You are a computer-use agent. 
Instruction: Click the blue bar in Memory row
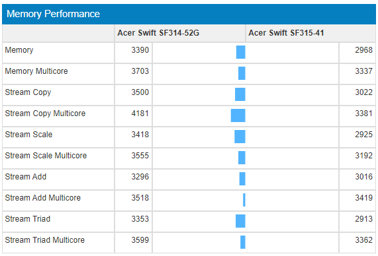pos(241,52)
